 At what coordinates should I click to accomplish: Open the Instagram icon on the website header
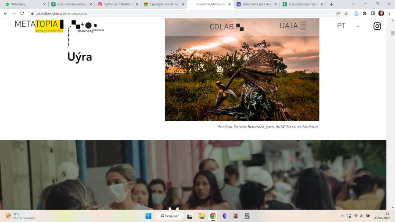(x=377, y=26)
